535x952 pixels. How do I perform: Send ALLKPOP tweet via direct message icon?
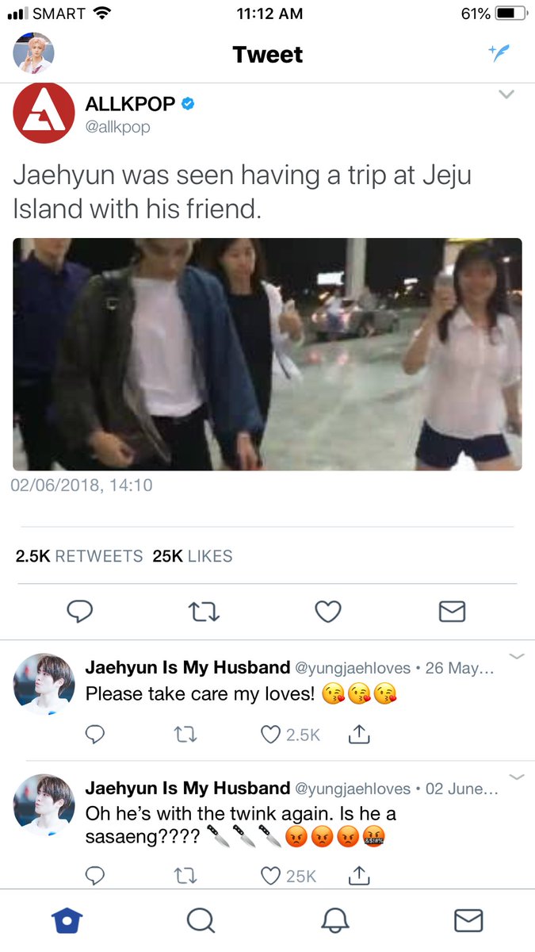point(452,611)
